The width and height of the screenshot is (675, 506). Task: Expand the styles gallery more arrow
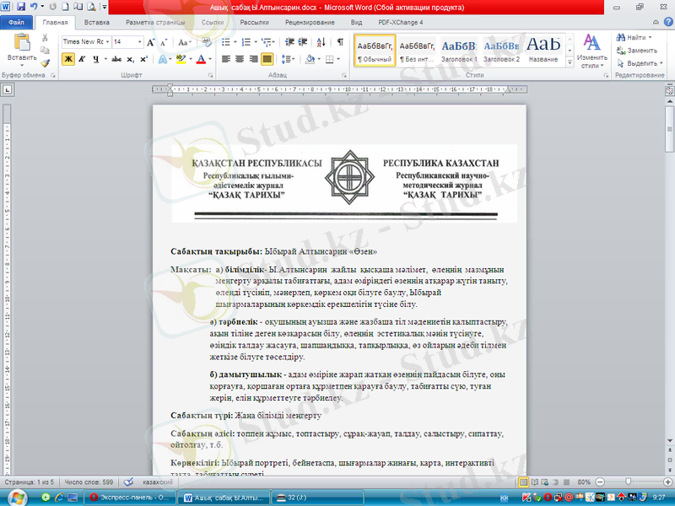tap(570, 62)
